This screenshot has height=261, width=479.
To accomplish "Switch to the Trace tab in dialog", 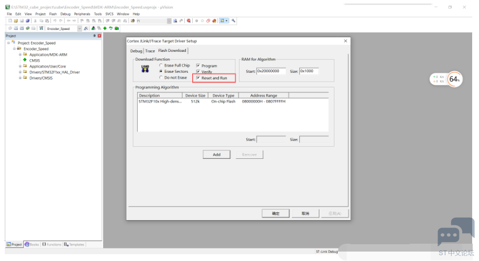I will point(150,51).
